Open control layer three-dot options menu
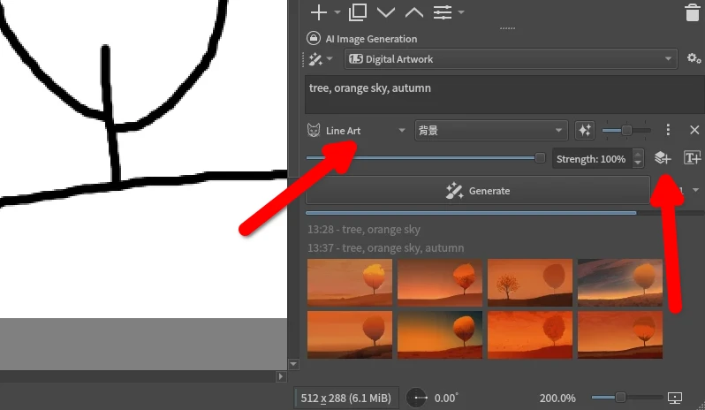 [x=668, y=131]
